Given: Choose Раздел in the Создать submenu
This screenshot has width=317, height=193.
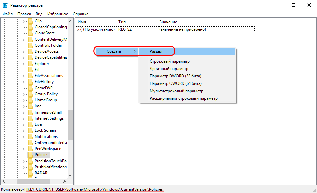Looking at the screenshot, I should point(187,51).
